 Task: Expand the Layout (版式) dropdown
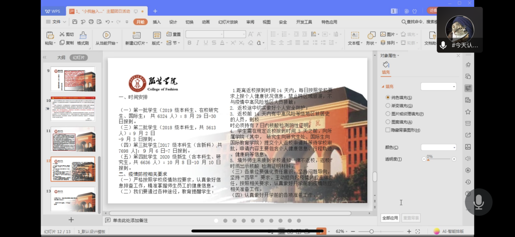[x=157, y=43]
